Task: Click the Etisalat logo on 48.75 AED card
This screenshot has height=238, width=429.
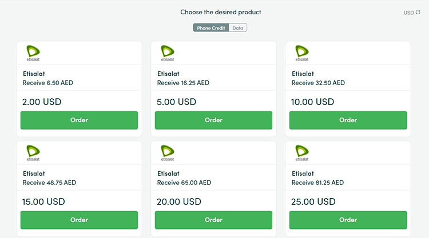Action: pyautogui.click(x=33, y=153)
